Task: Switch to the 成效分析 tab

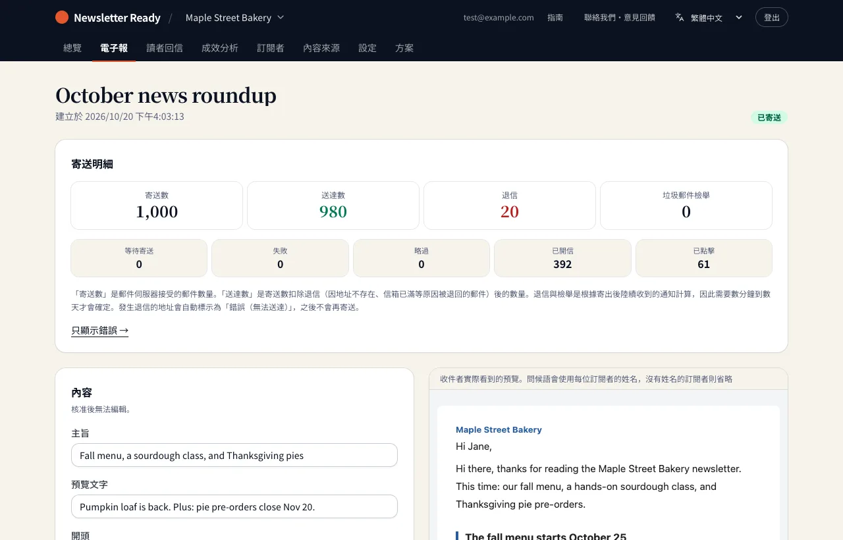Action: tap(220, 48)
